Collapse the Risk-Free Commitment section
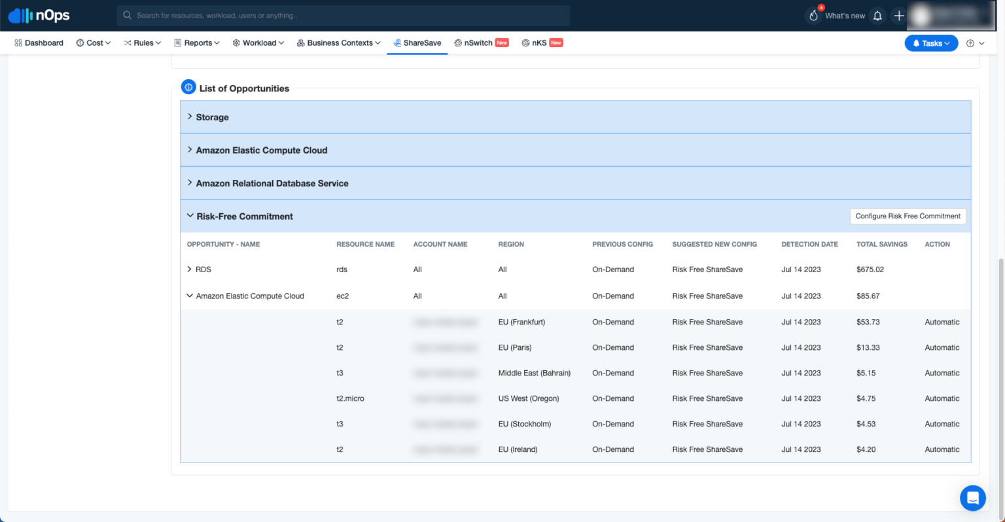This screenshot has height=522, width=1005. (190, 216)
